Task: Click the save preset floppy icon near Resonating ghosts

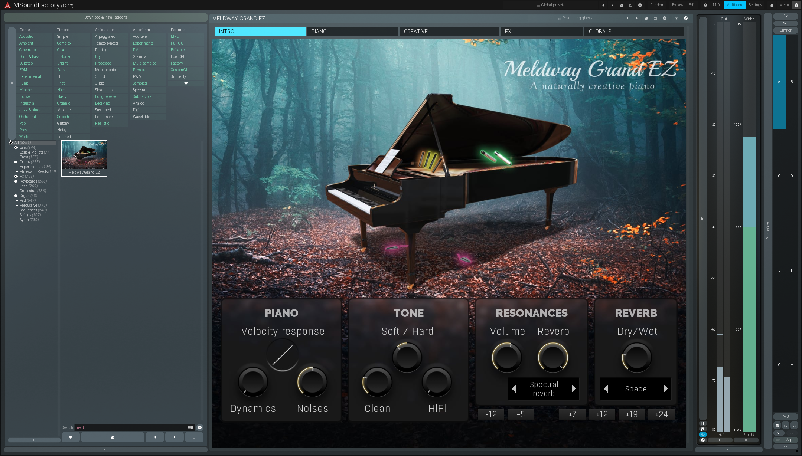Action: point(655,18)
